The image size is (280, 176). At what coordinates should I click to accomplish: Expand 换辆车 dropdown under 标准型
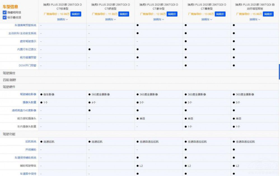click(62, 20)
